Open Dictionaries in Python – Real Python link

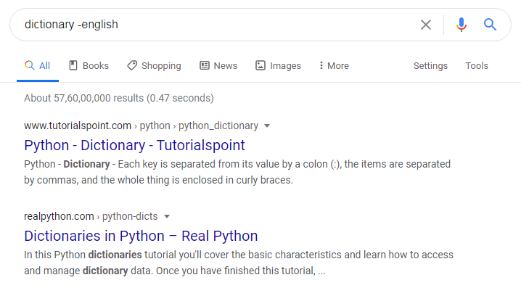(141, 236)
